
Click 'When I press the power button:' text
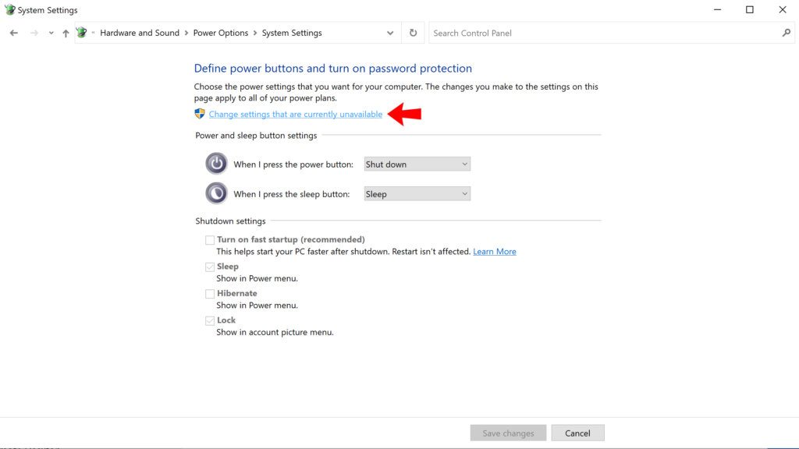pos(293,164)
